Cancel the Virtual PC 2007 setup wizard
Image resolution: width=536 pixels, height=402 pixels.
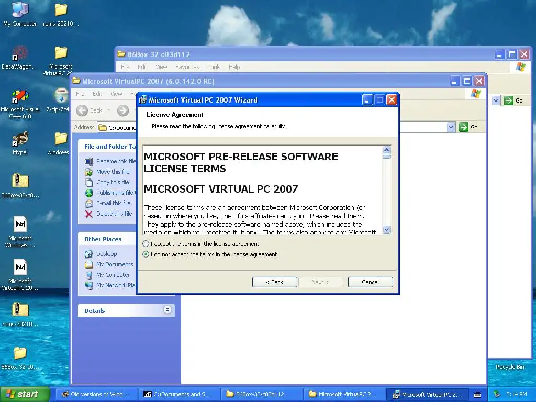coord(370,282)
